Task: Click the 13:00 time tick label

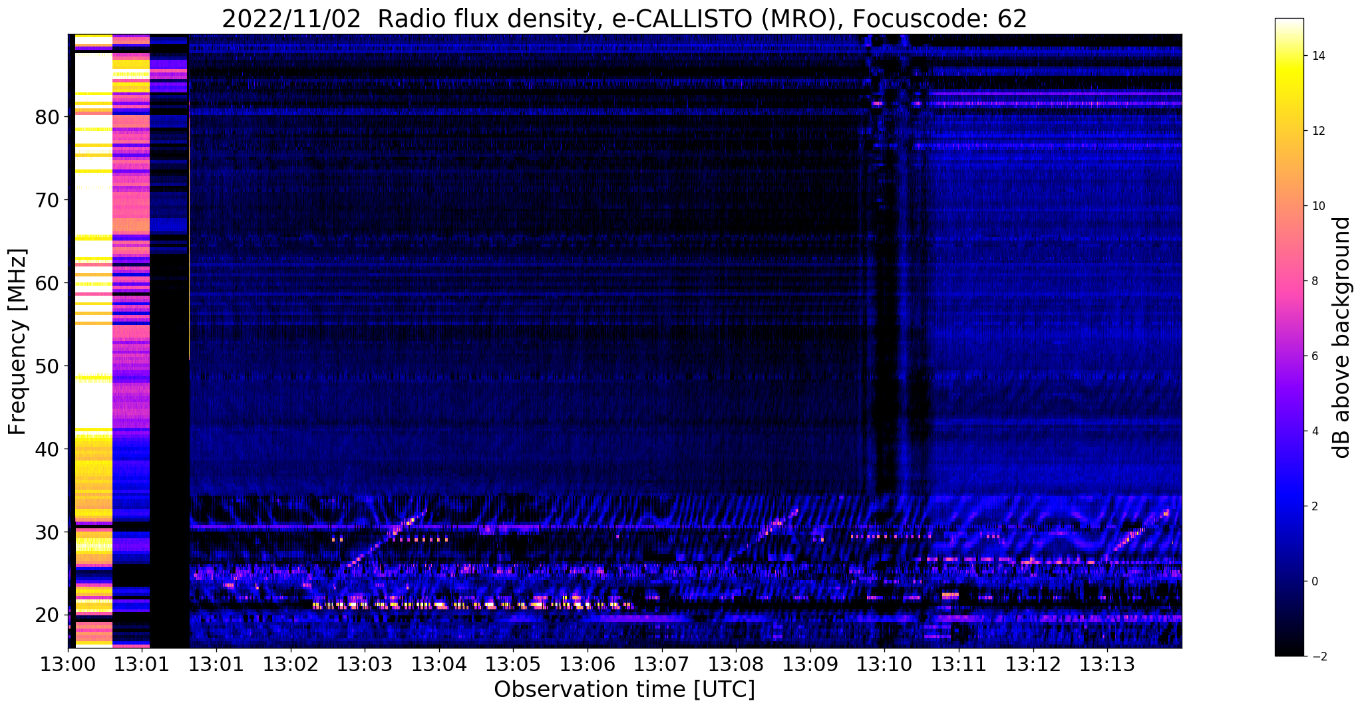Action: [x=68, y=664]
